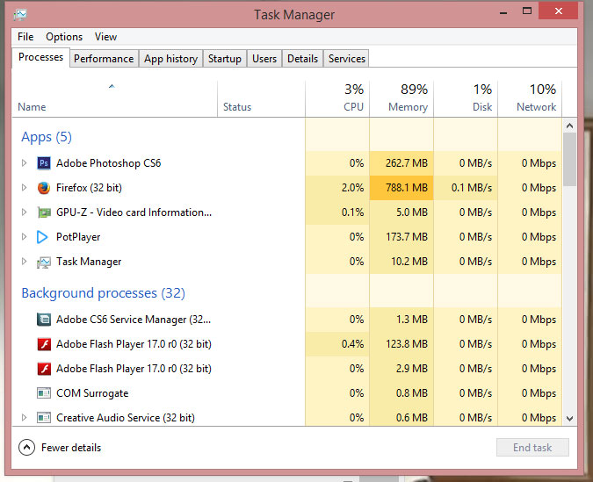The height and width of the screenshot is (482, 593).
Task: Expand the Creative Audio Service row
Action: click(x=24, y=418)
